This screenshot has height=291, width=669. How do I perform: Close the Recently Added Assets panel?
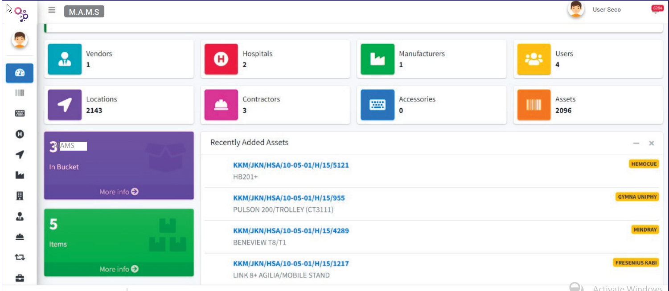point(651,143)
